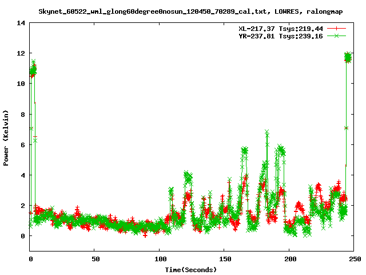This screenshot has height=275, width=366.
Task: Click the y-axis tick label 2
Action: tap(23, 206)
